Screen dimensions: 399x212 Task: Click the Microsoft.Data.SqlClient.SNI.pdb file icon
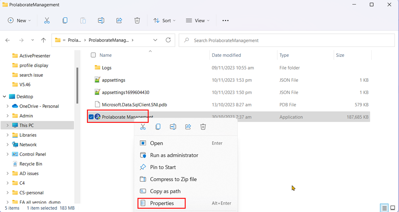[x=97, y=104]
